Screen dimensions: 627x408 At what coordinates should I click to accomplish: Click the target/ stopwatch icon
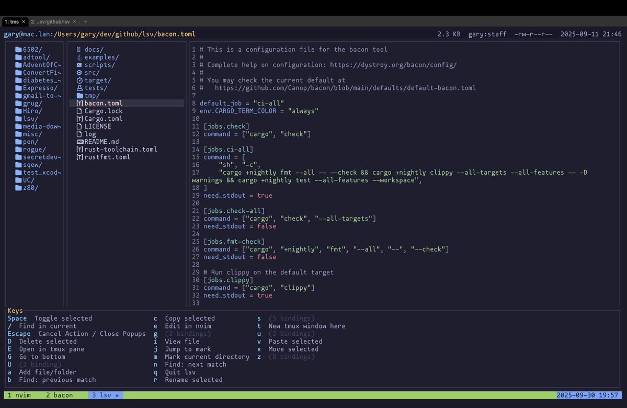click(x=79, y=81)
